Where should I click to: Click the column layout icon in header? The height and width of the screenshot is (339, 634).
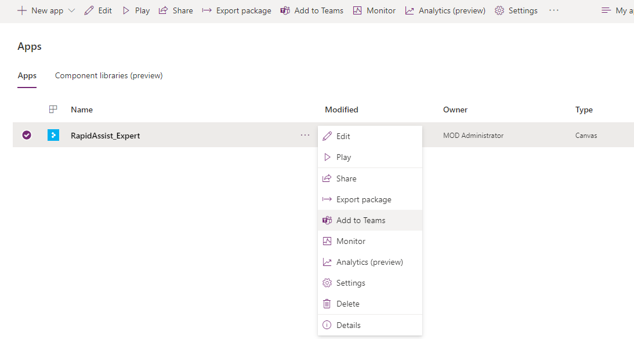[x=53, y=109]
